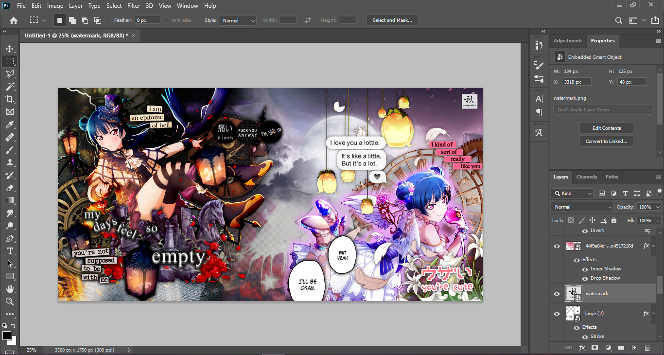Select the History Brush tool
The image size is (664, 355).
pyautogui.click(x=9, y=175)
